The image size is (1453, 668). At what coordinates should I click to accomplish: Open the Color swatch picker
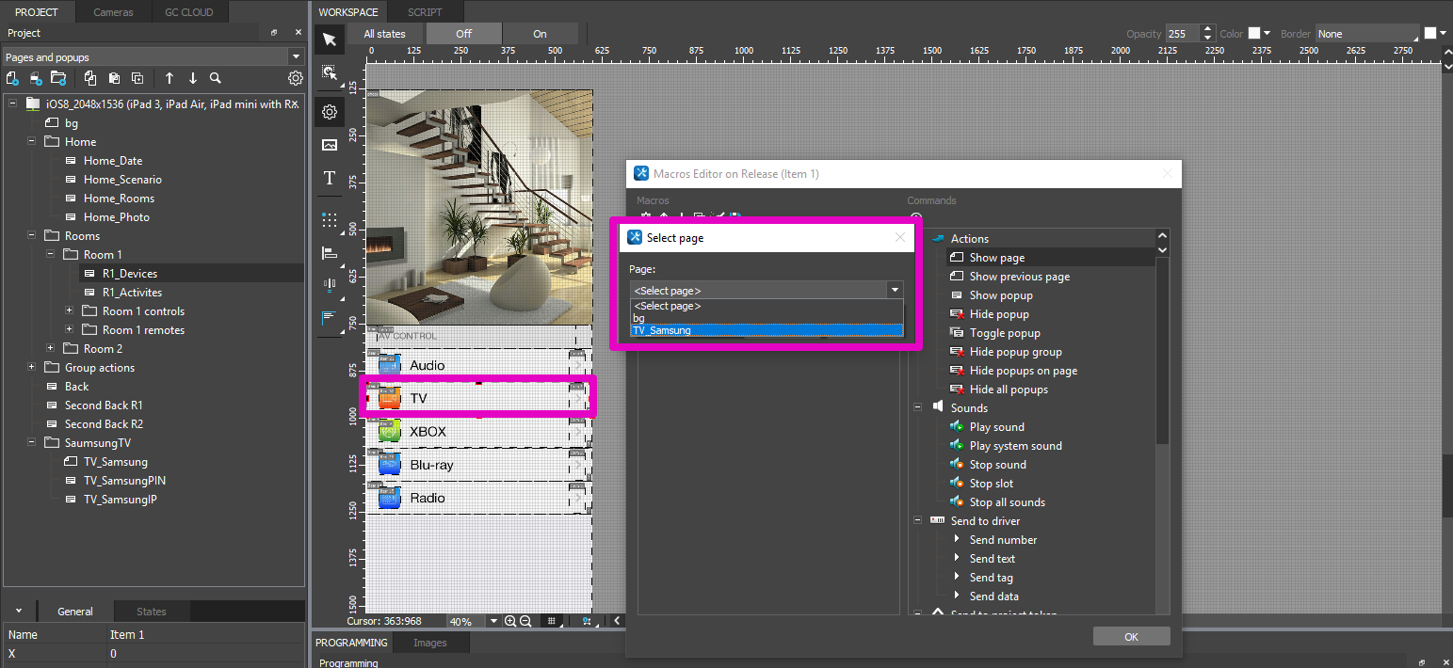coord(1254,34)
